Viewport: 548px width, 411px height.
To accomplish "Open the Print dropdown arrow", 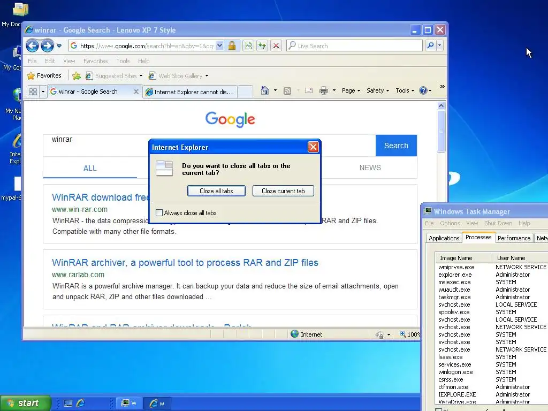I will coord(334,90).
